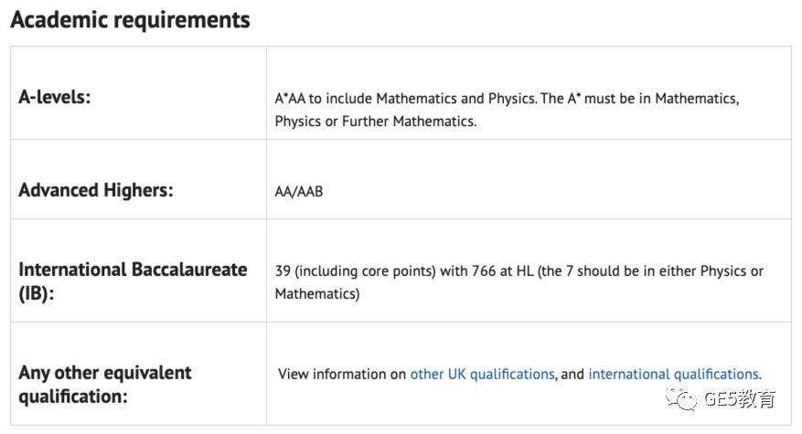Click the Any other equivalent qualification label

pyautogui.click(x=105, y=385)
